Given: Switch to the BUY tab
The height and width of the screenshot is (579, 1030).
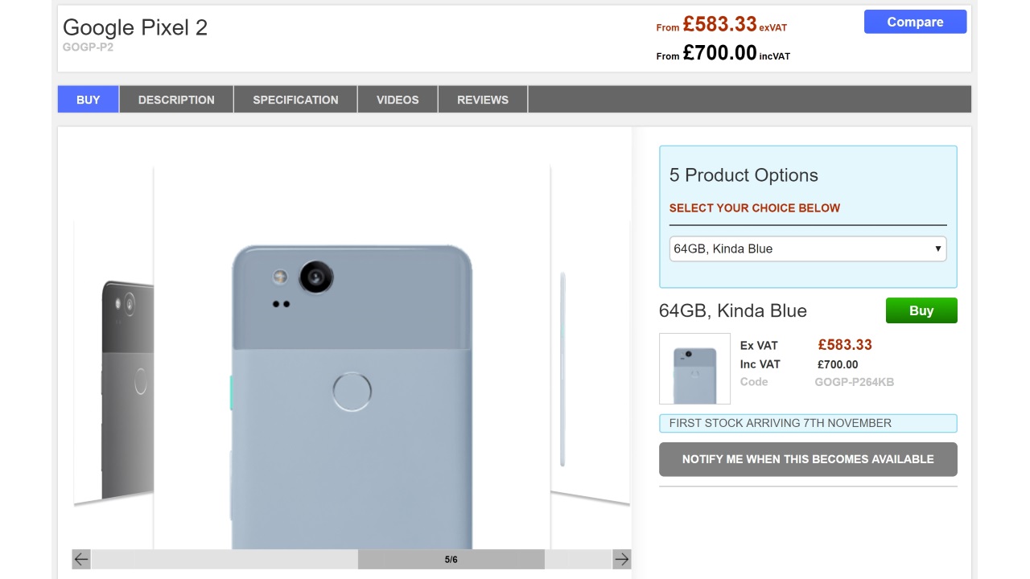Looking at the screenshot, I should (89, 100).
